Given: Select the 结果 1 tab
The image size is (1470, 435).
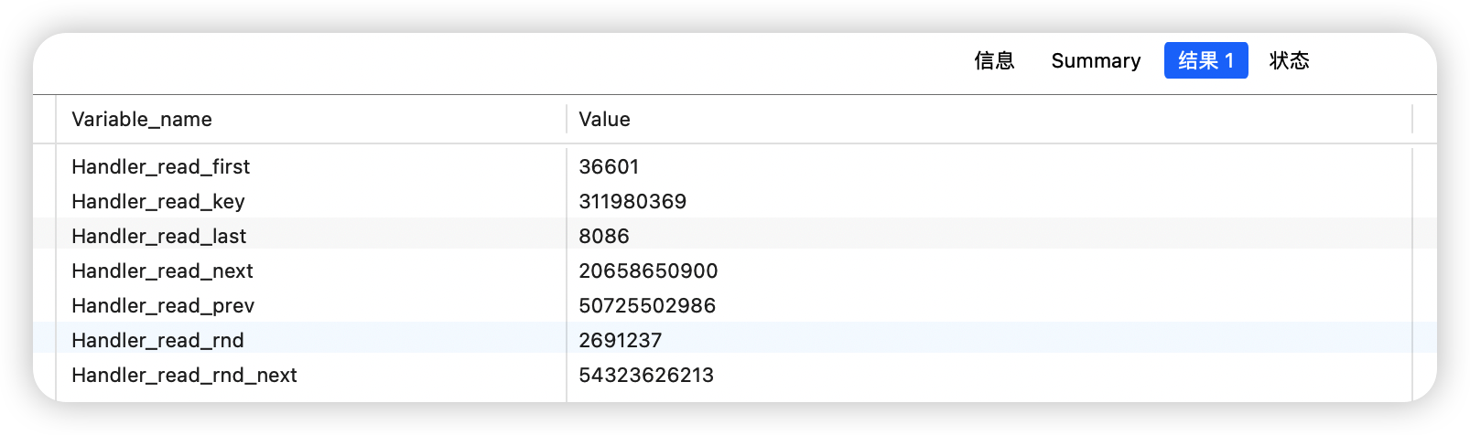Looking at the screenshot, I should click(1205, 61).
